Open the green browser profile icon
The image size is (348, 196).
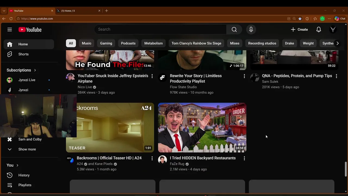(322, 19)
